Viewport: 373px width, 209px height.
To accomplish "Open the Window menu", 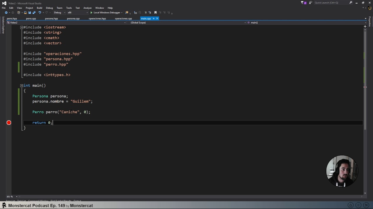I will point(100,8).
